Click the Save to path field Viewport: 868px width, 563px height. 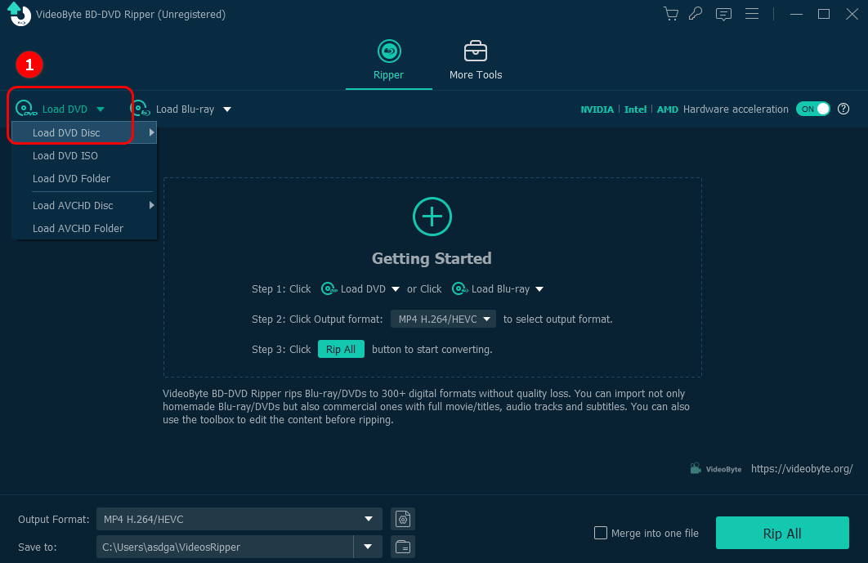(223, 547)
